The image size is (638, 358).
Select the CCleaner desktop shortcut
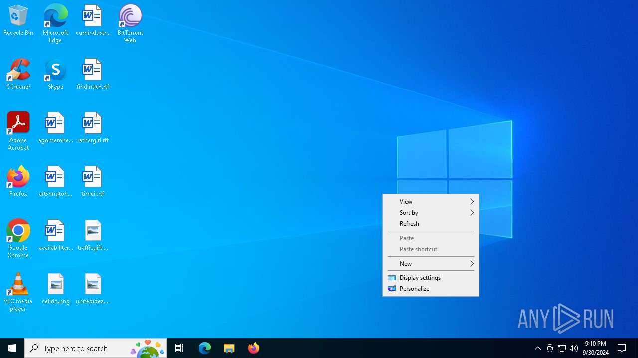pyautogui.click(x=18, y=74)
